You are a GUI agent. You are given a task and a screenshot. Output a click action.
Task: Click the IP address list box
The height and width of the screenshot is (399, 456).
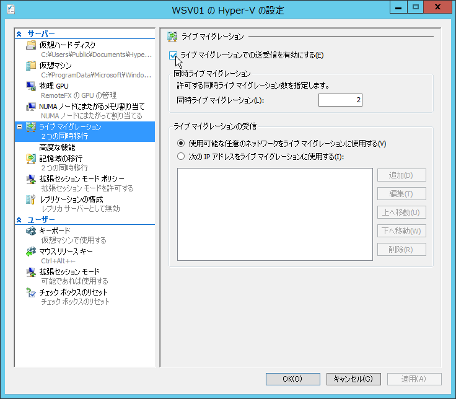[275, 214]
